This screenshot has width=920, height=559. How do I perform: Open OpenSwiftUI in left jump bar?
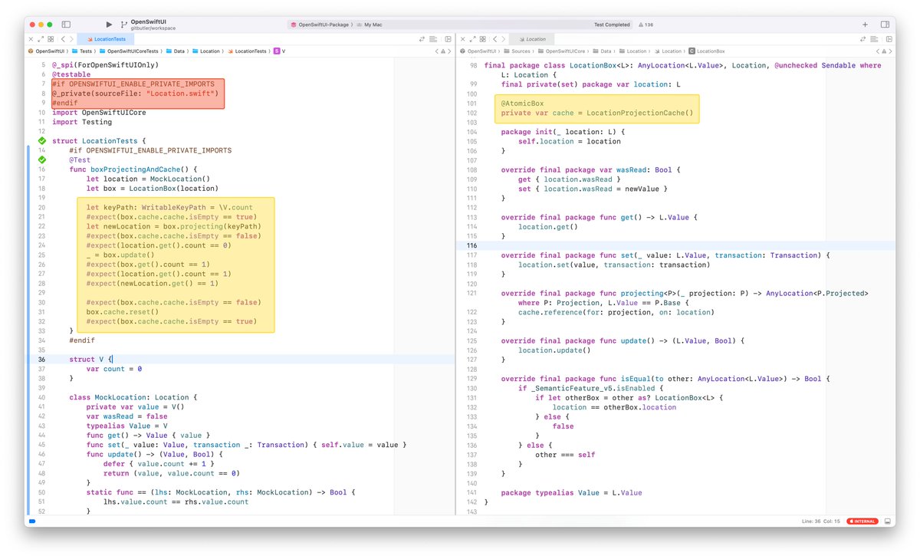click(x=46, y=51)
